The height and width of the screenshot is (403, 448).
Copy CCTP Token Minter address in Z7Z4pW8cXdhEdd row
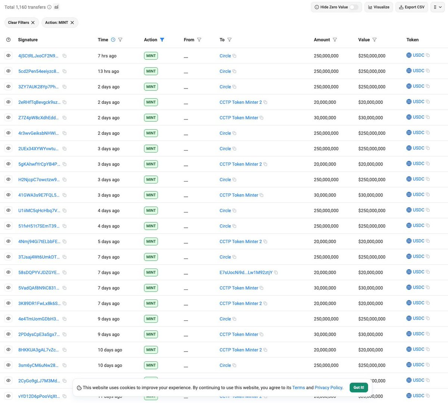[262, 118]
